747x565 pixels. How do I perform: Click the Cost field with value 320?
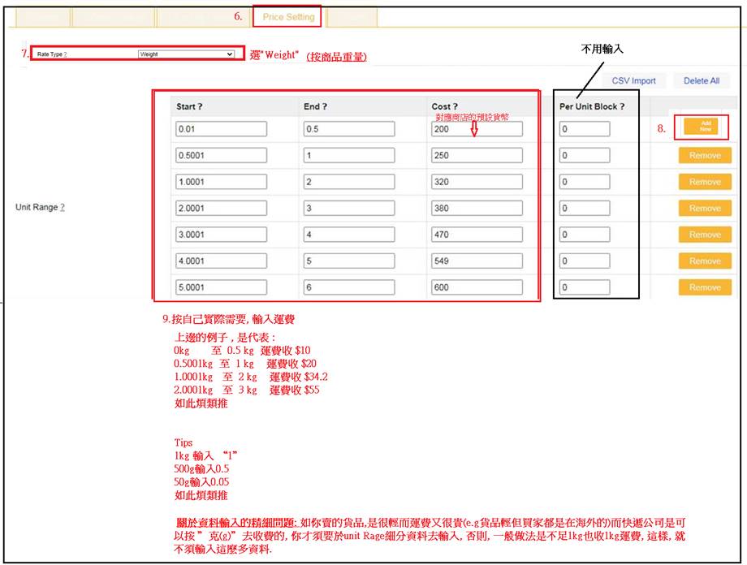[x=477, y=182]
